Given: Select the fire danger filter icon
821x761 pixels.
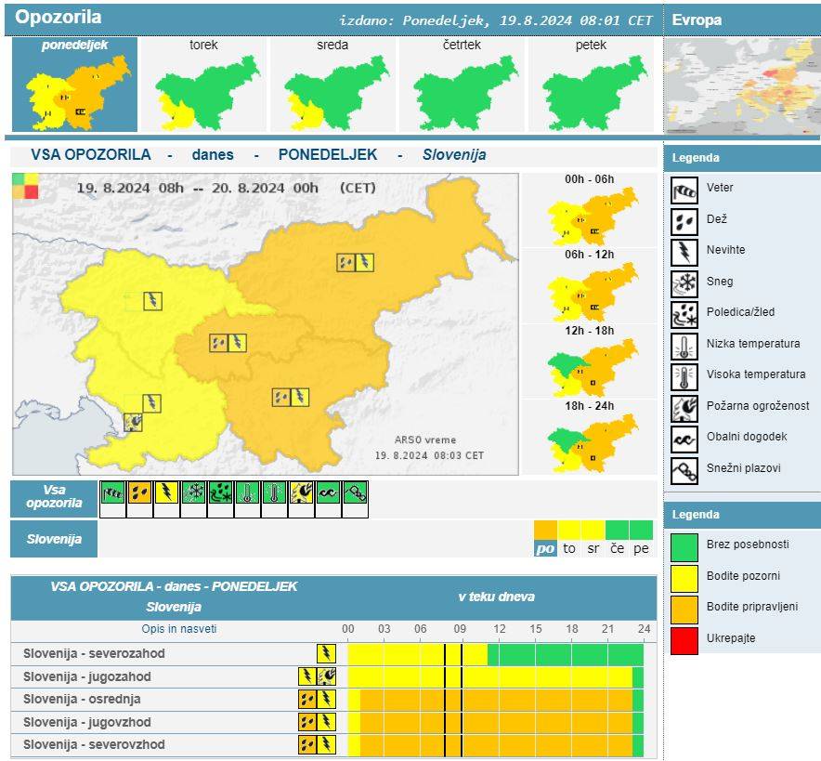Looking at the screenshot, I should (301, 492).
